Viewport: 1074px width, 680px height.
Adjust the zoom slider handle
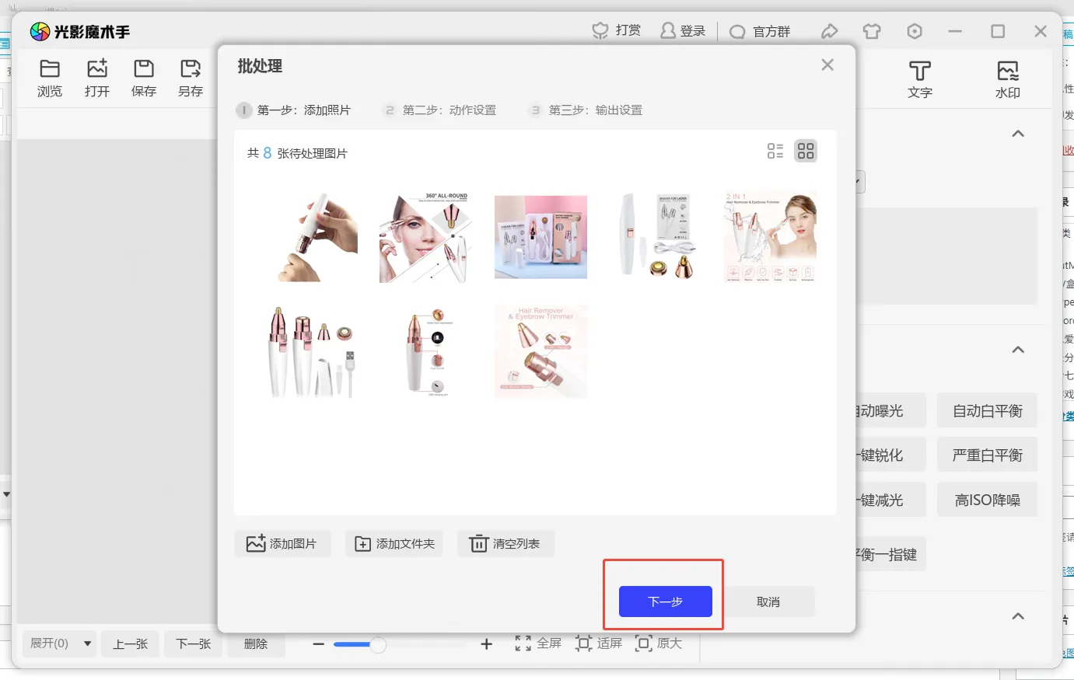coord(378,644)
